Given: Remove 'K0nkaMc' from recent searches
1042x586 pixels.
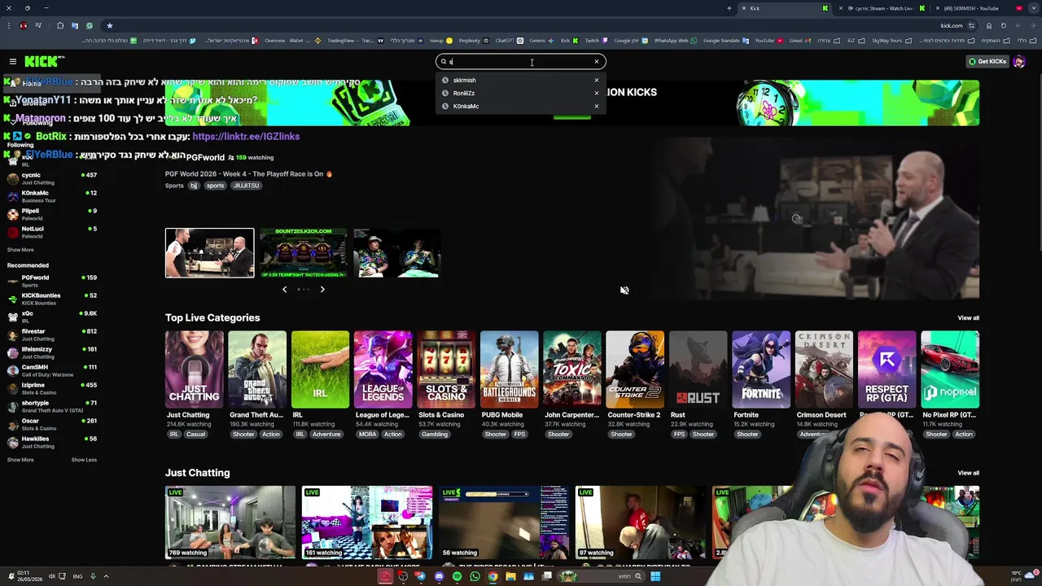Looking at the screenshot, I should tap(597, 106).
